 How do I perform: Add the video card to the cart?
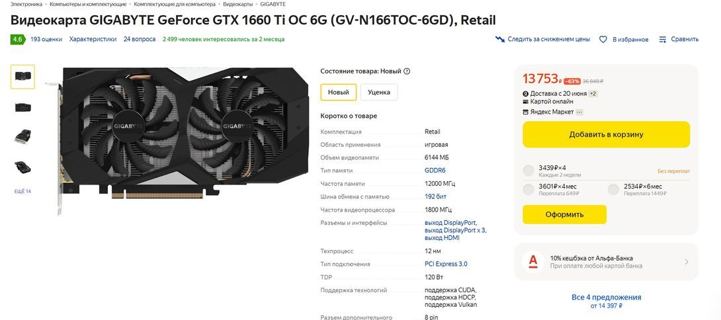606,135
